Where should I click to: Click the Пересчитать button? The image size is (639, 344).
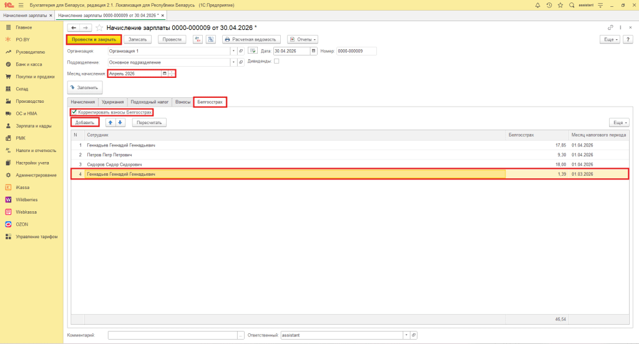149,123
